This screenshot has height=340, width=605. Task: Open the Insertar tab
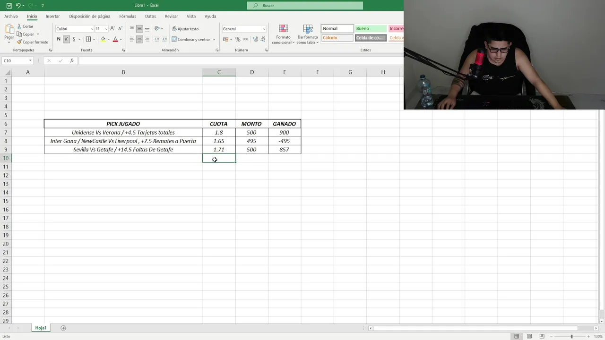53,16
